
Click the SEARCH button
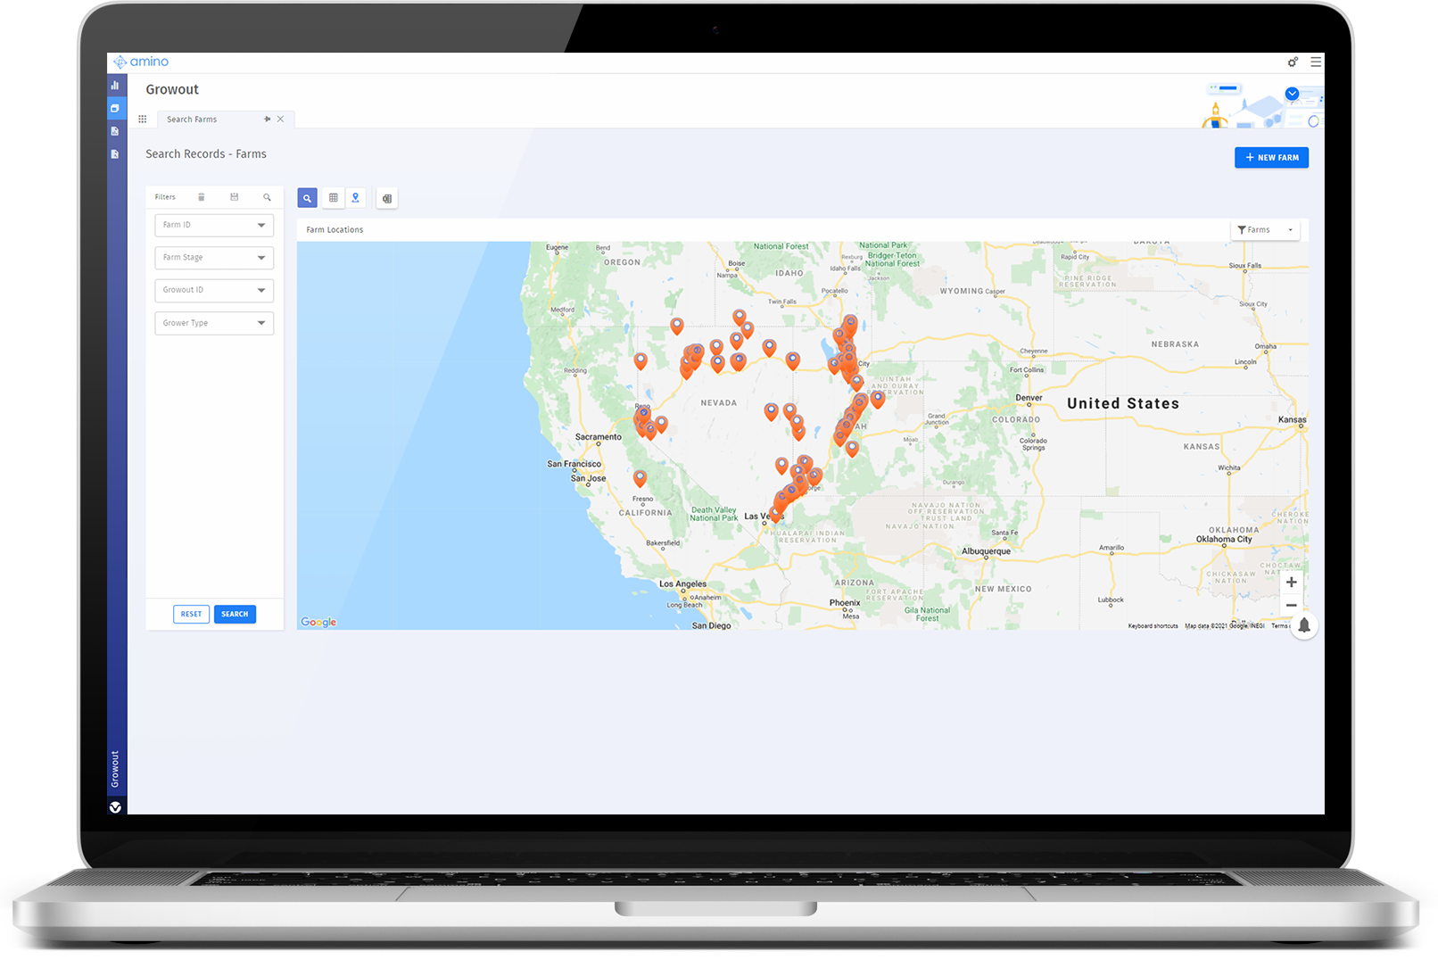(235, 614)
